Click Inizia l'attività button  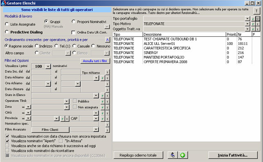[x=233, y=155]
